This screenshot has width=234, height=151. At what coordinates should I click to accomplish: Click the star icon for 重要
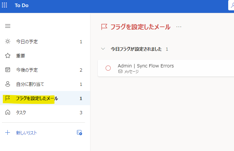8,56
